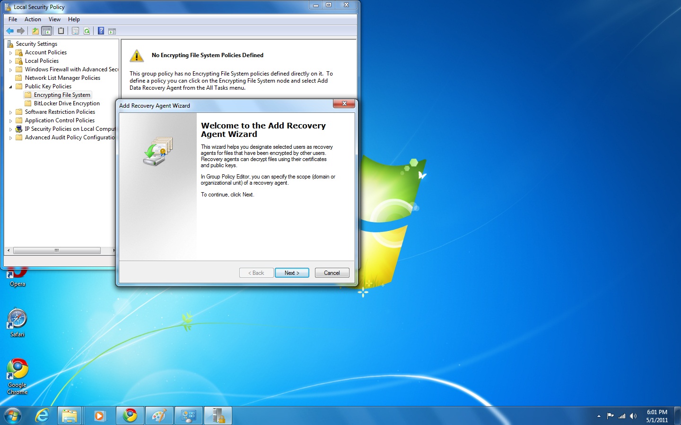Open the Safari desktop shortcut
Screen dimensions: 681x425
click(17, 323)
